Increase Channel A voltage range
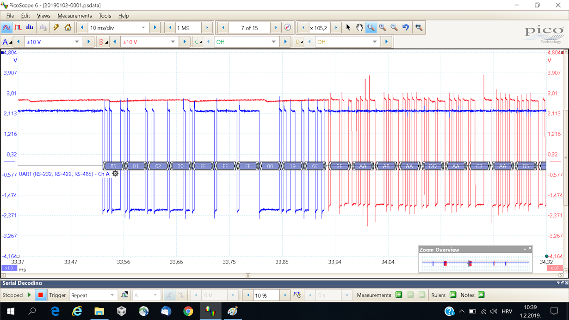569x320 pixels. 88,42
